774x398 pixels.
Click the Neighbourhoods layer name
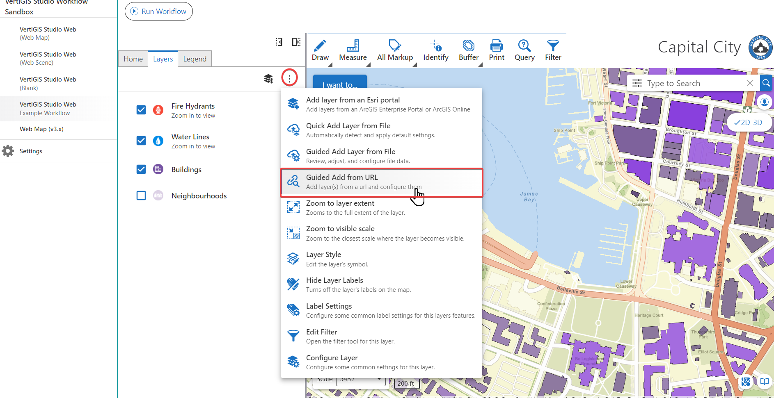pos(199,196)
